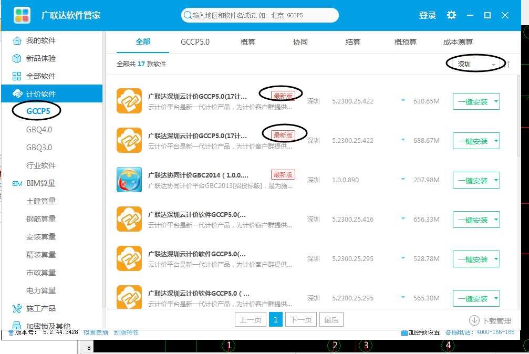
Task: Click software list vertical scrollbar
Action: coord(518,117)
